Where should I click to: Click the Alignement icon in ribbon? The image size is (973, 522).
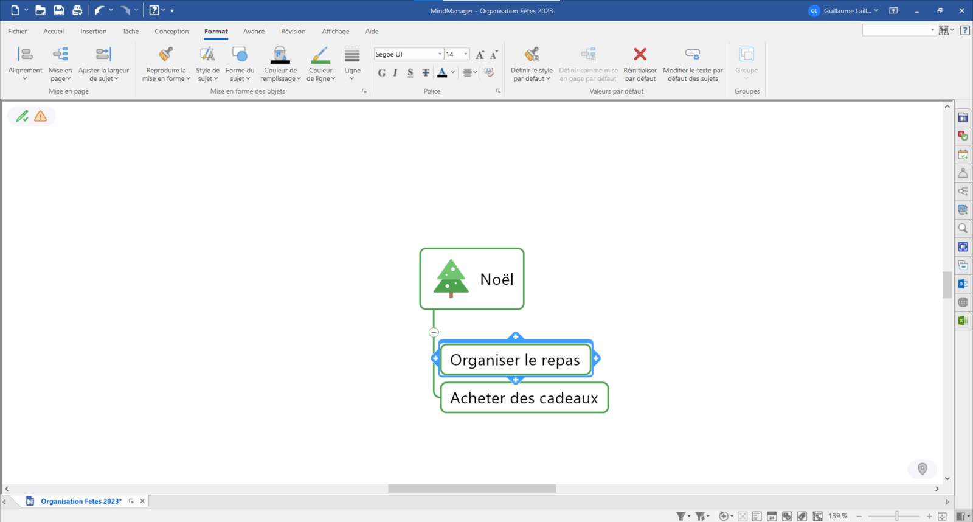click(x=25, y=55)
